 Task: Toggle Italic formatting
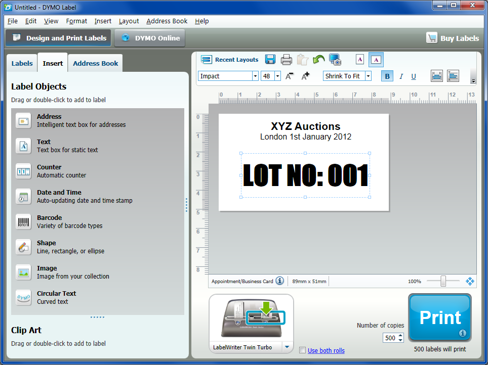(x=401, y=76)
